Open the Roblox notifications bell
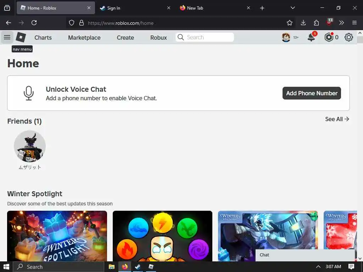 click(x=312, y=37)
